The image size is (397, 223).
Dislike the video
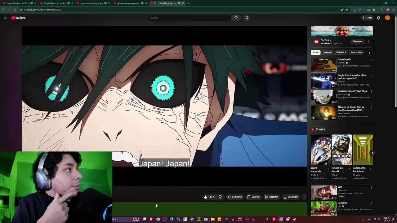220,197
